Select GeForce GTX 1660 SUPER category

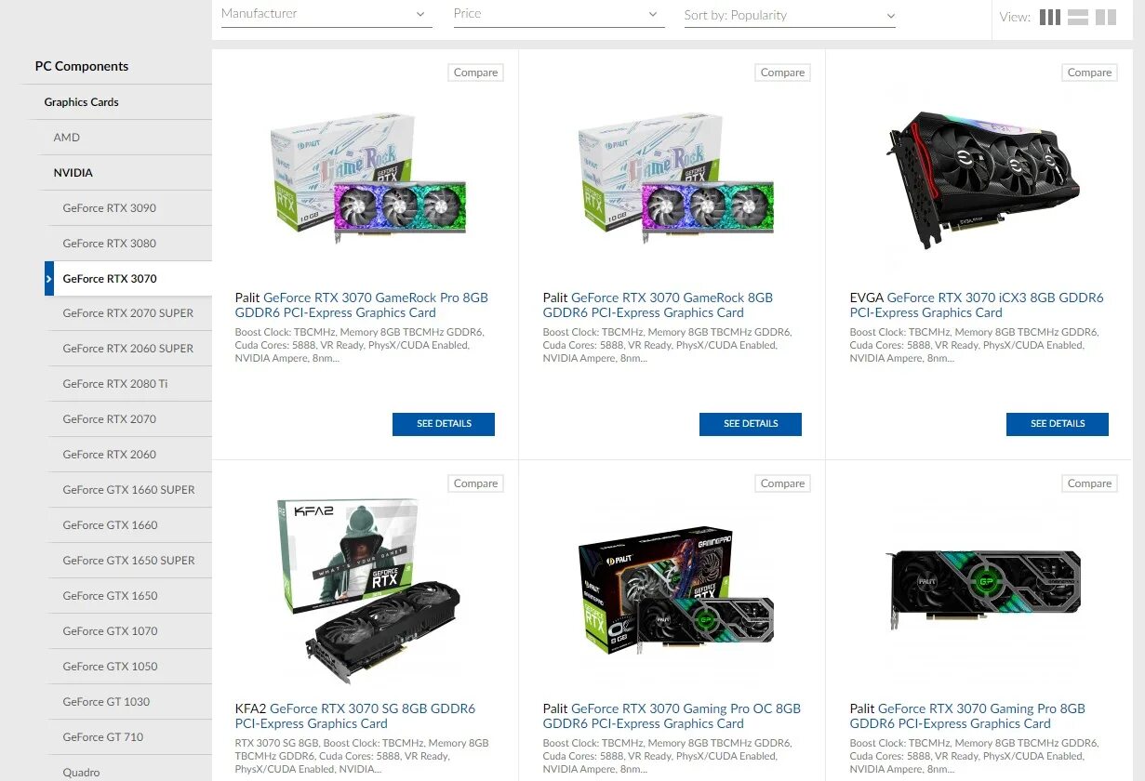130,490
